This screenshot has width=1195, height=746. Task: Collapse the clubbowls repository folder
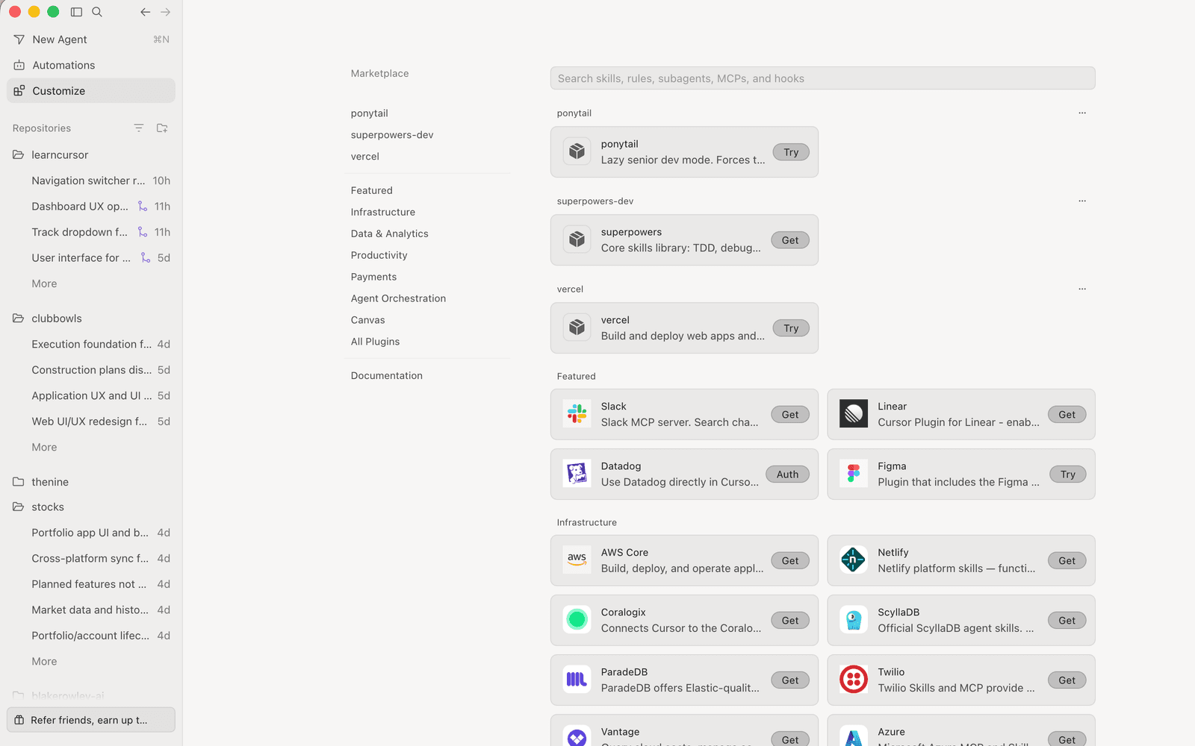[18, 319]
